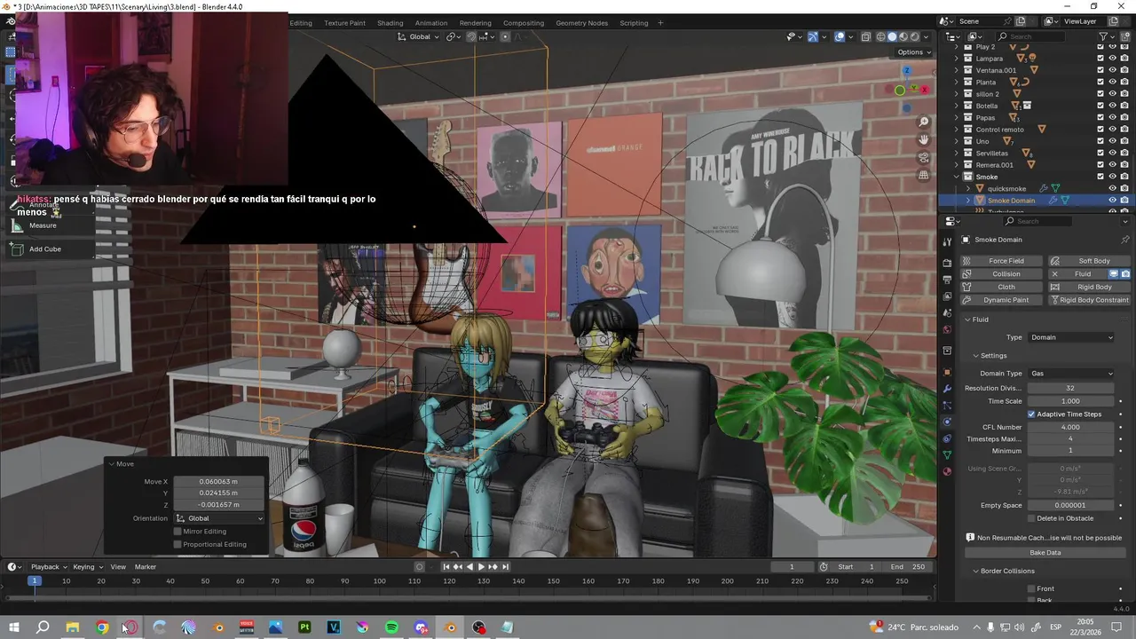Open the Output properties tab icon
The height and width of the screenshot is (639, 1136).
(x=947, y=280)
